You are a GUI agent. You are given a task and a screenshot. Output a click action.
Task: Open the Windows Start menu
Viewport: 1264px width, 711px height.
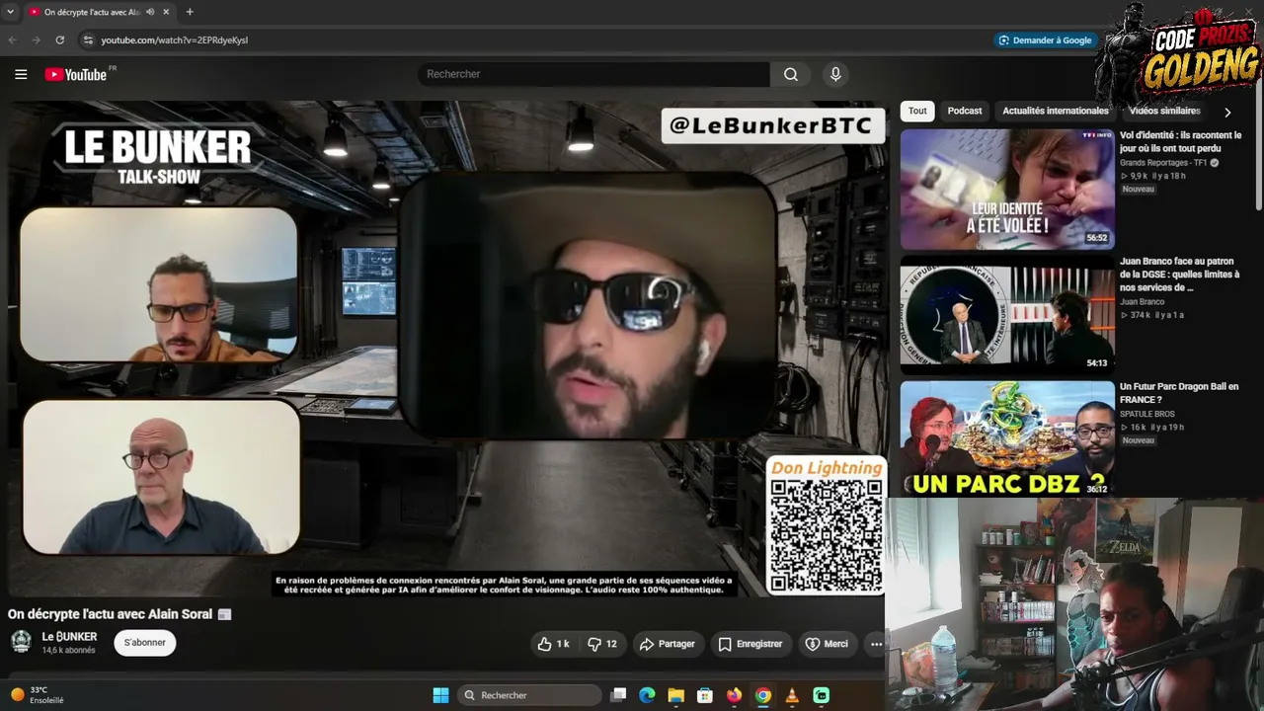[x=441, y=695]
